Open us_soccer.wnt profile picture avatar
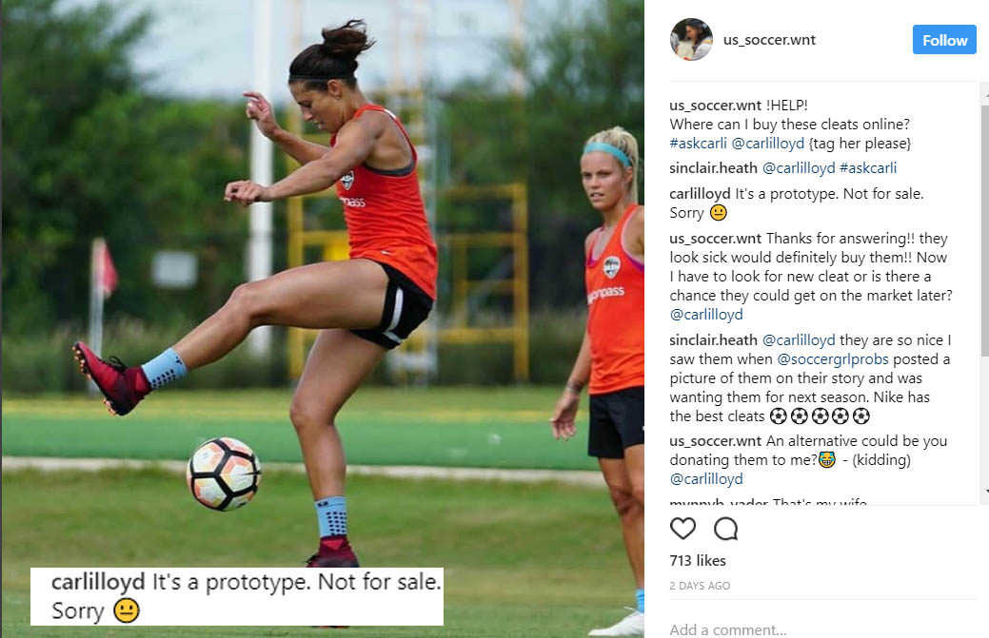The width and height of the screenshot is (989, 638). 691,39
